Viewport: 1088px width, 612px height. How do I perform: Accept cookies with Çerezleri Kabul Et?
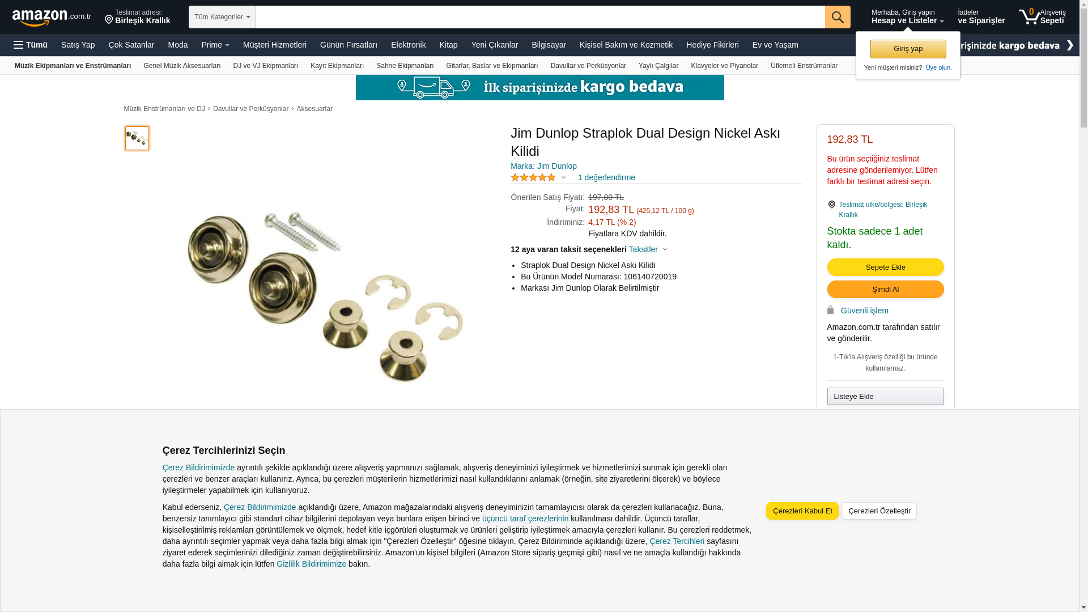coord(802,511)
